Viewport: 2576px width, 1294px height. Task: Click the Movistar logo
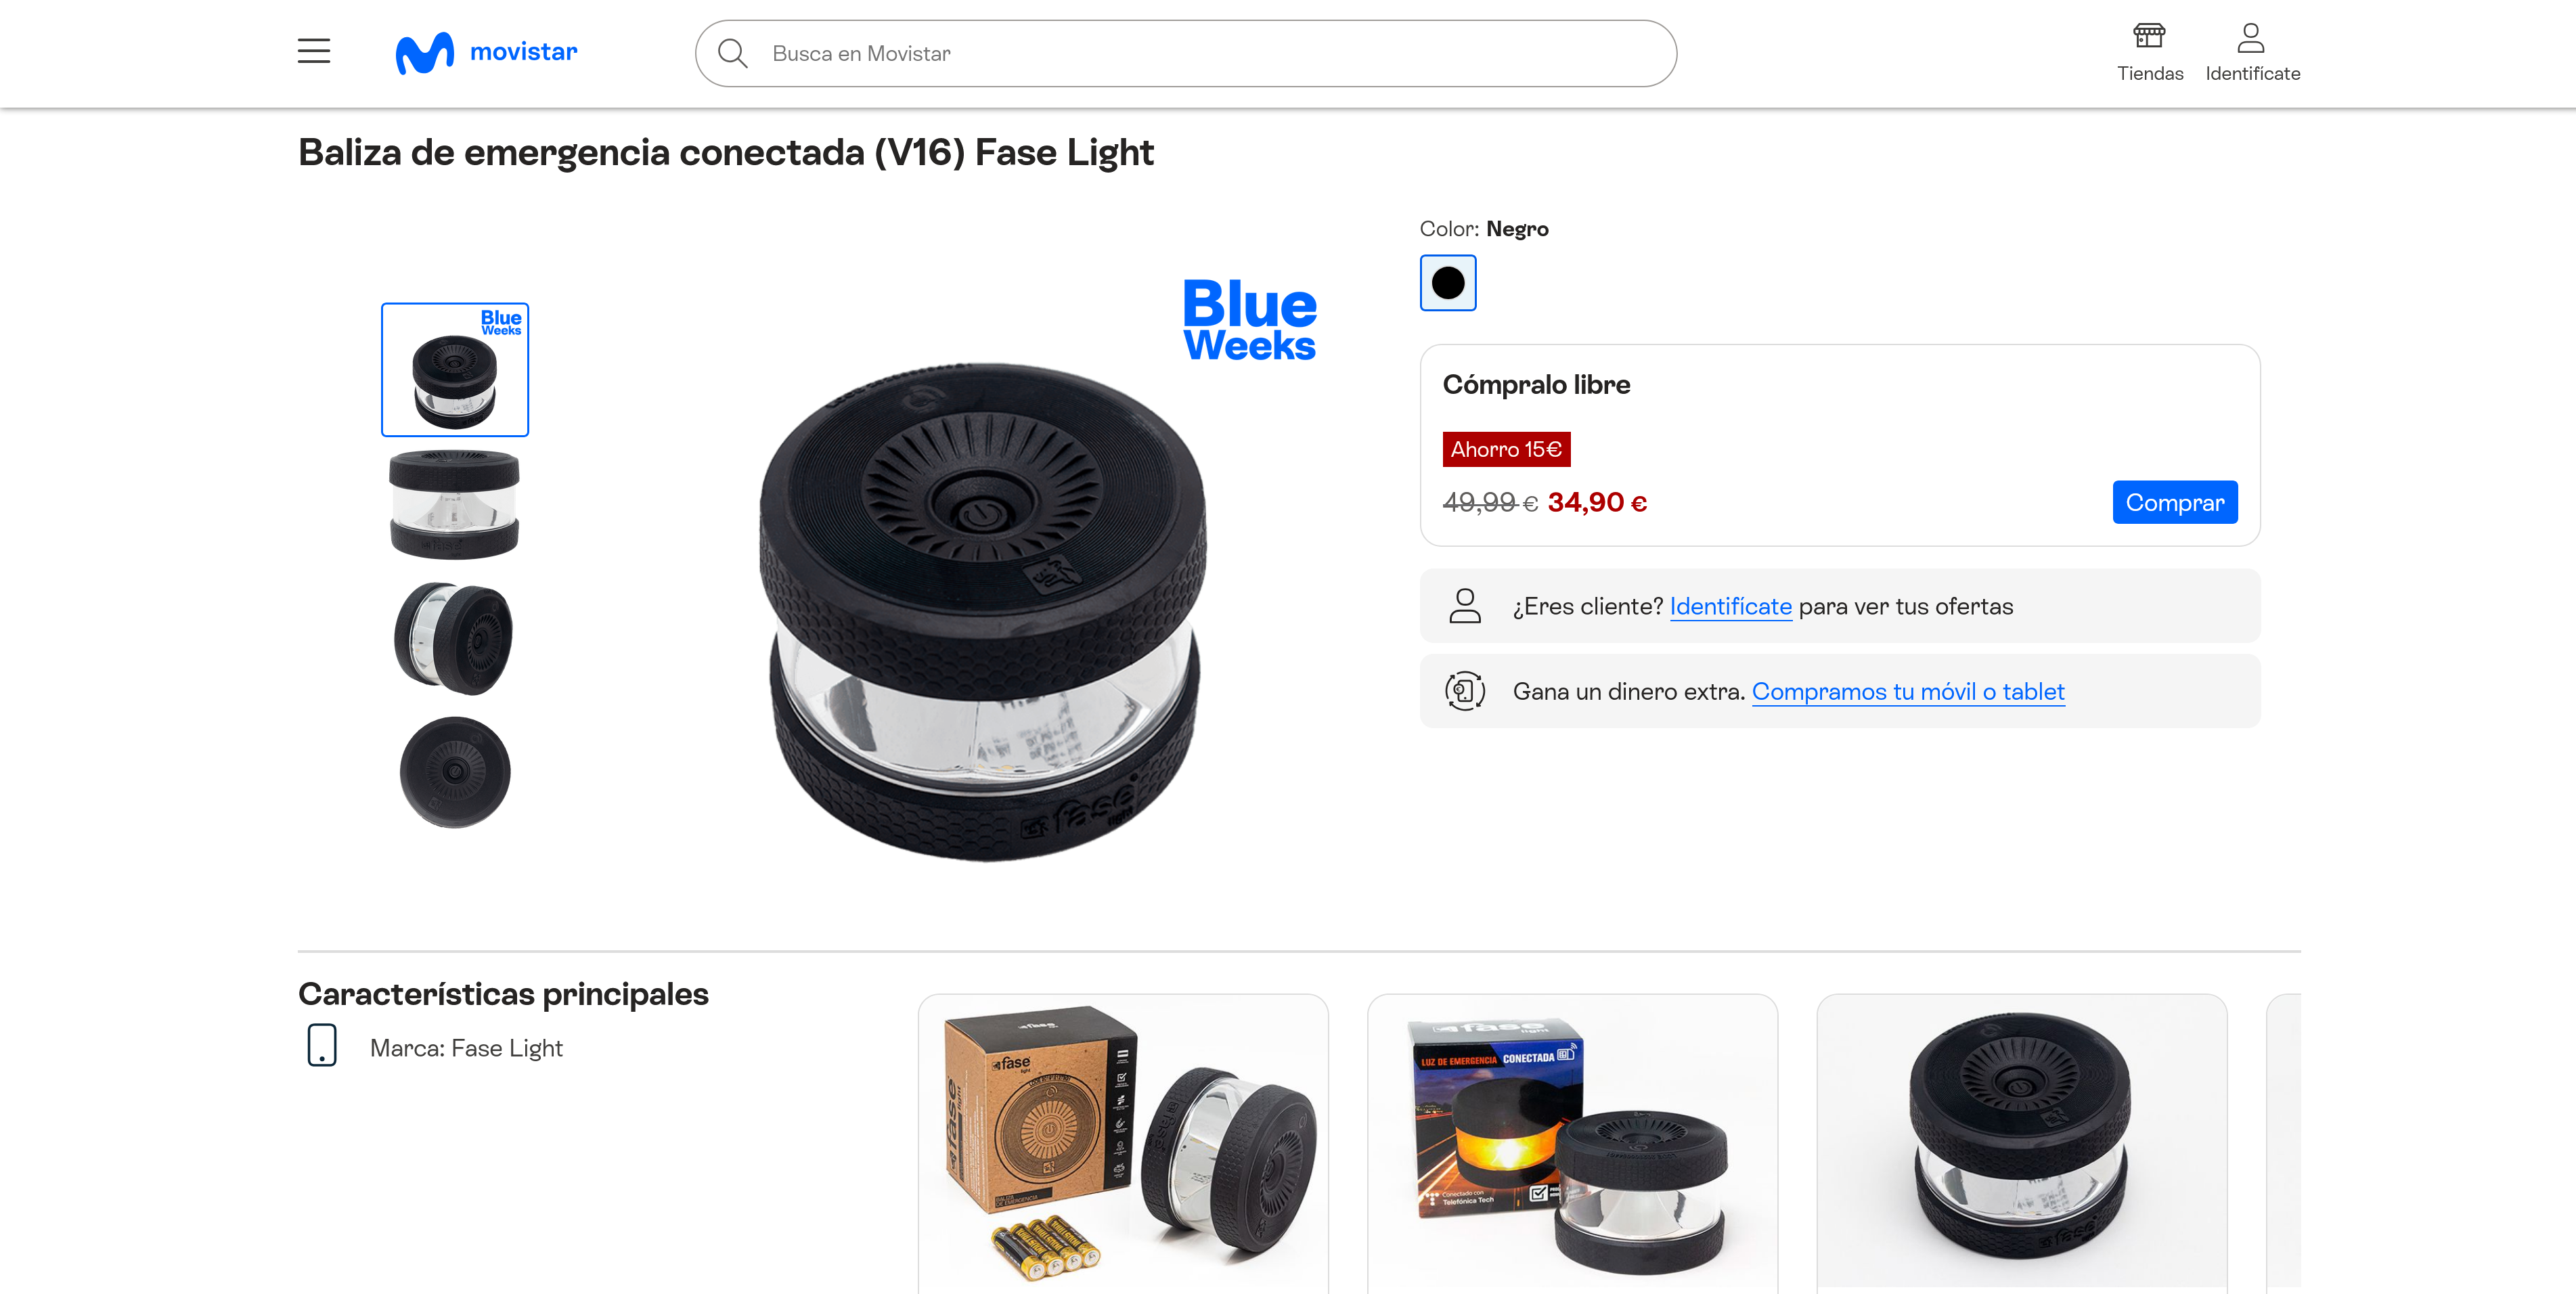click(486, 52)
